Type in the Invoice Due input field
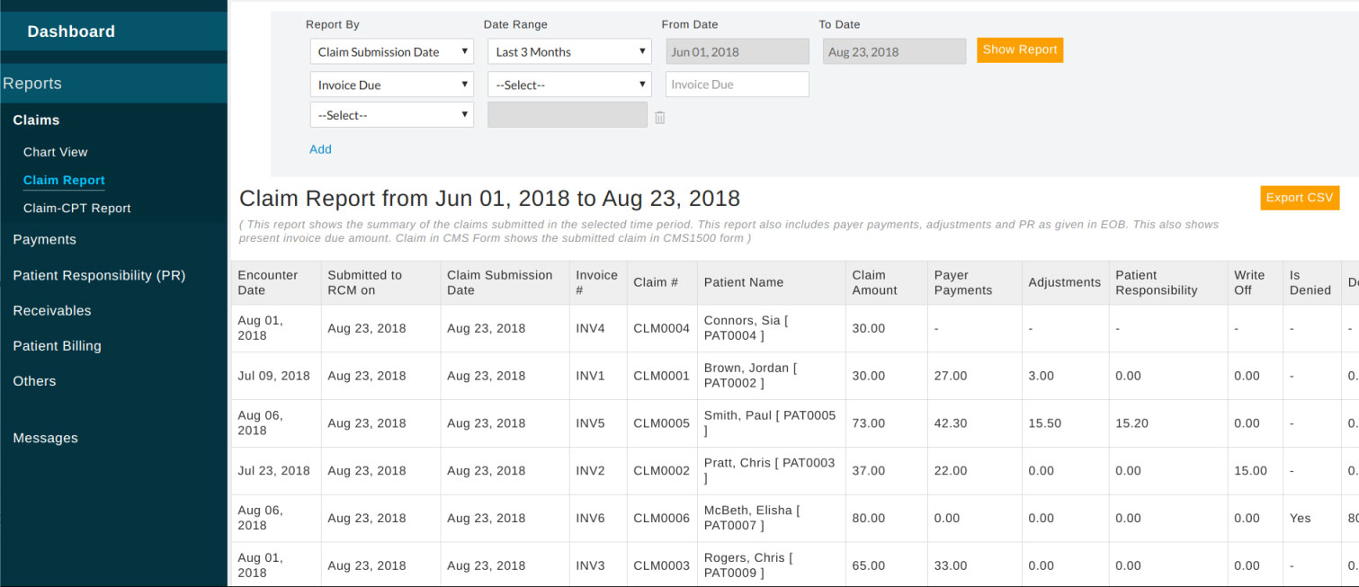The width and height of the screenshot is (1359, 587). point(737,85)
